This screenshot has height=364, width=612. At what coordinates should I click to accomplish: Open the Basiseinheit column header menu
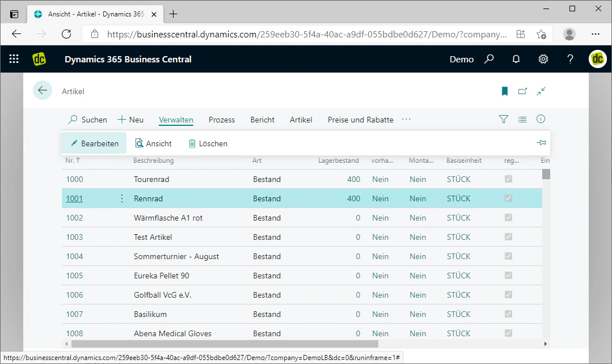[x=464, y=160]
